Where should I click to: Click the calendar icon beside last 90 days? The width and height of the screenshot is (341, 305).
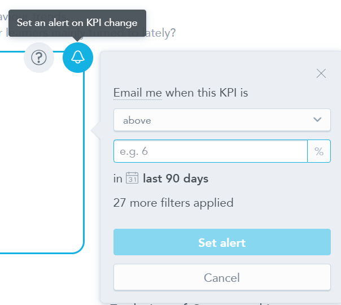pyautogui.click(x=132, y=178)
